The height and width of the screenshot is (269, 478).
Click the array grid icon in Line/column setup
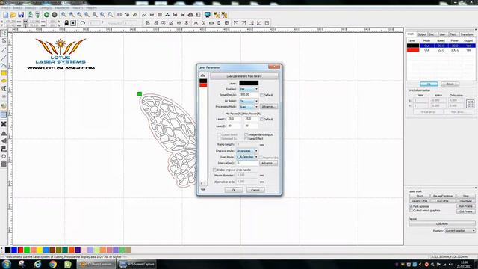point(470,104)
